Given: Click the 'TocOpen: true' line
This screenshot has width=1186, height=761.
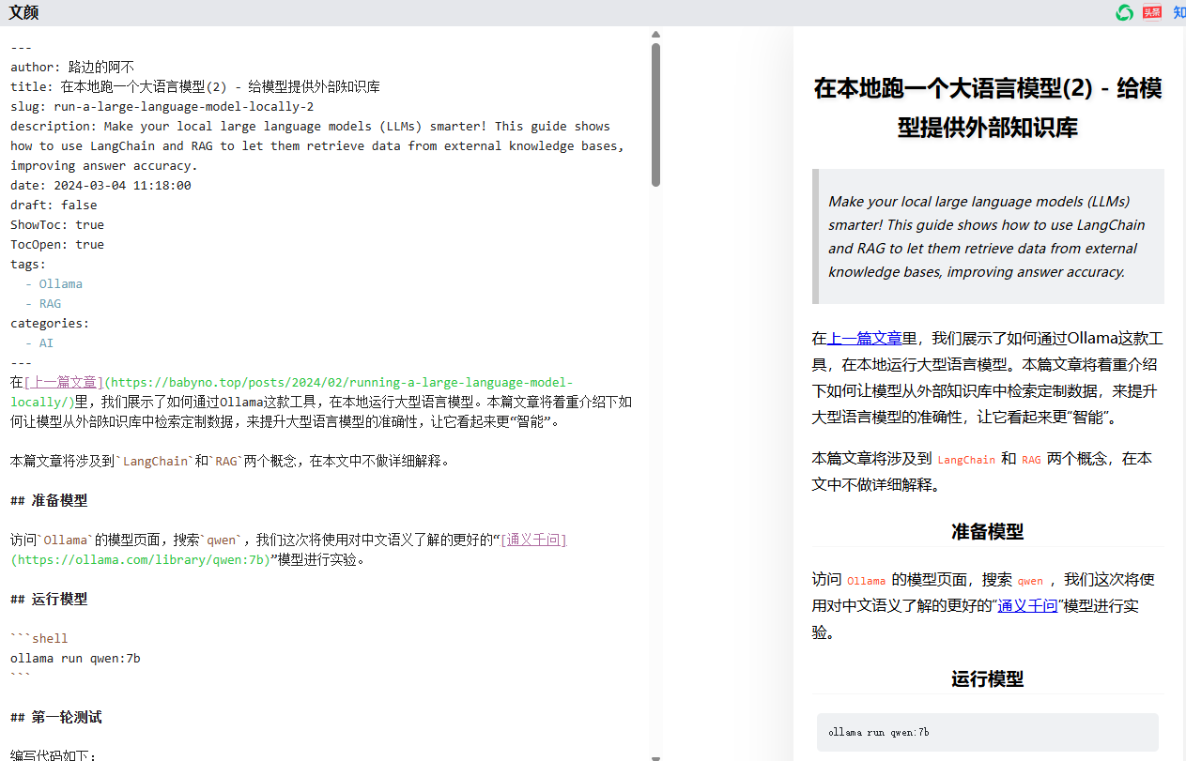Looking at the screenshot, I should (x=57, y=245).
